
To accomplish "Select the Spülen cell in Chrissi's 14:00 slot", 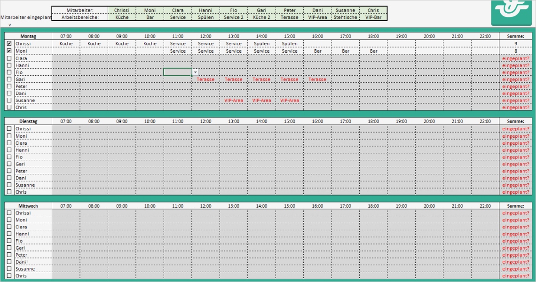I will tap(261, 43).
